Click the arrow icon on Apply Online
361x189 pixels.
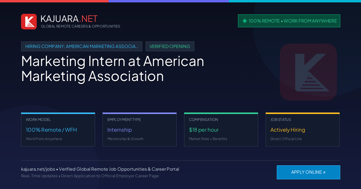(324, 172)
